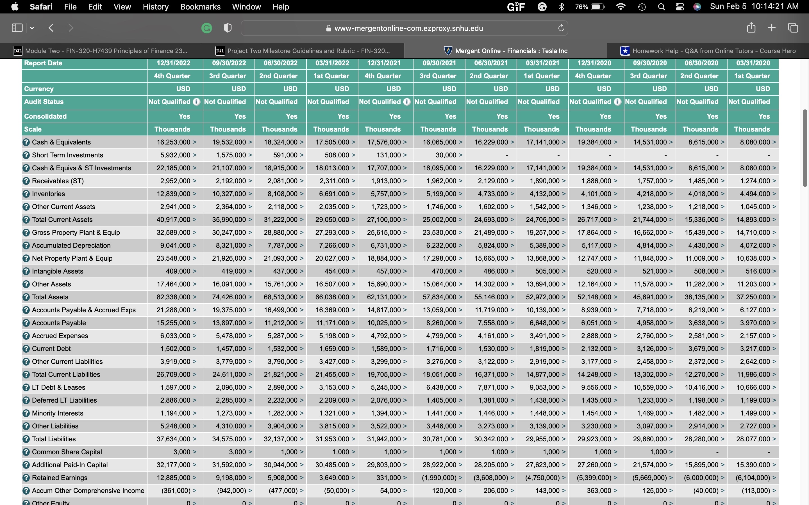This screenshot has width=809, height=505.
Task: Open the Bookmarks menu
Action: point(200,7)
